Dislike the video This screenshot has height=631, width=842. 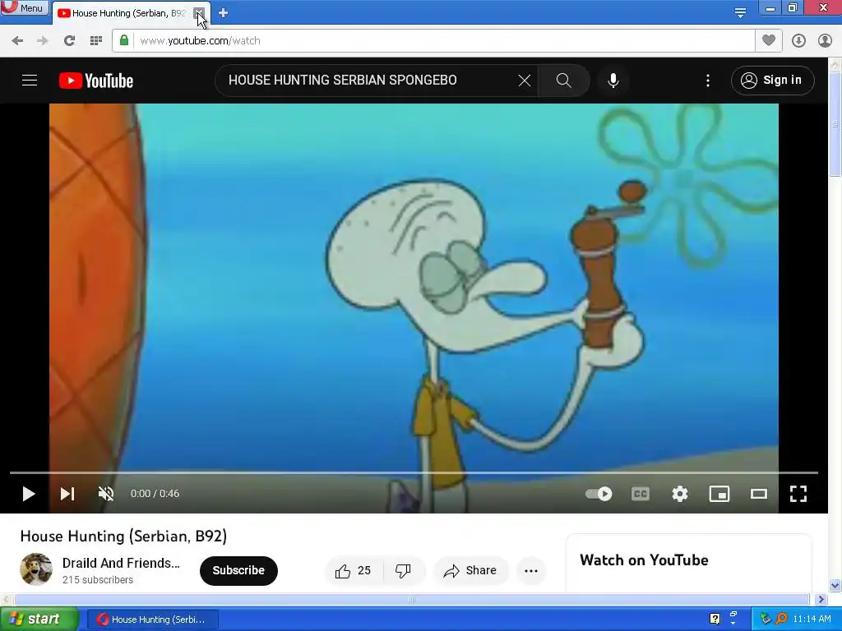(x=403, y=571)
